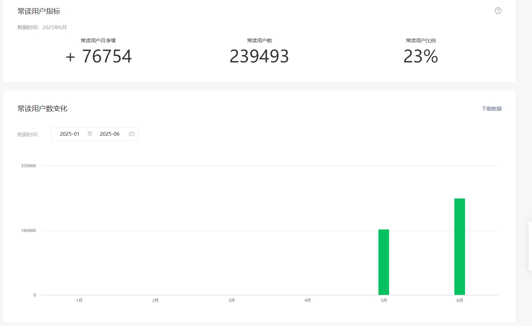Select the 5月 x-axis label
Screen dimensions: 532x326
[384, 301]
